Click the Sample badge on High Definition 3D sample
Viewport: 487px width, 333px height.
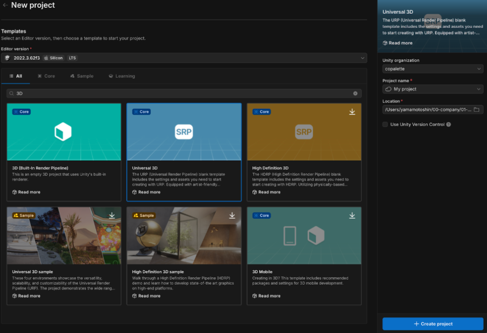[144, 215]
